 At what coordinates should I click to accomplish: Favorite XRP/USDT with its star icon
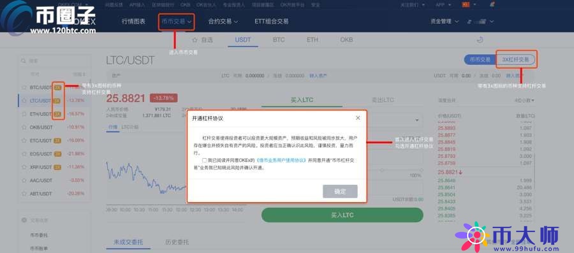24,167
